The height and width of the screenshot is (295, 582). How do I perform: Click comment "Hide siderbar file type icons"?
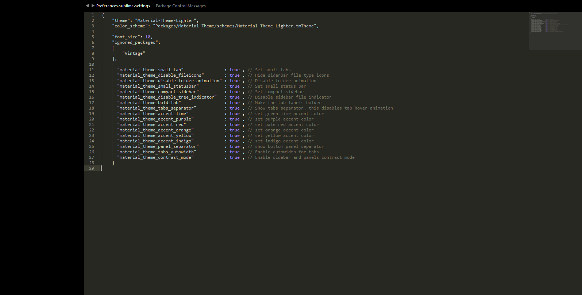click(x=288, y=75)
